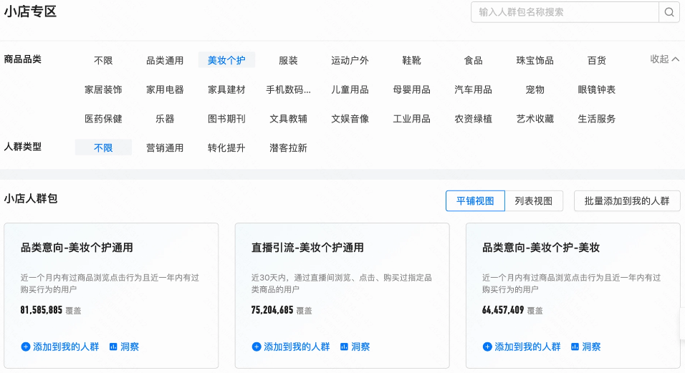Click the insight chart icon on 直播引流-美妆个护通用 card
This screenshot has height=373, width=685.
(344, 347)
